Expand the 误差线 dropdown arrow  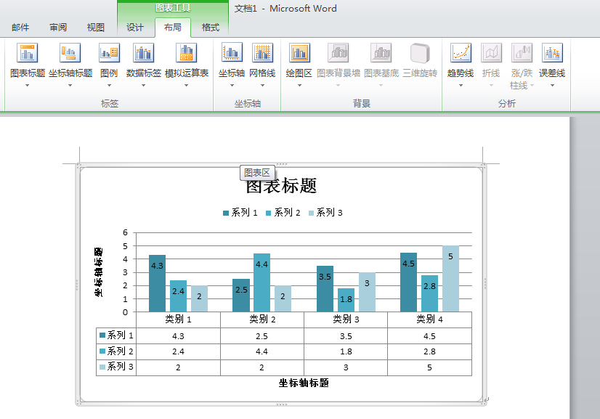552,86
